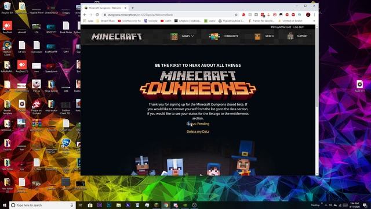Select the LOL desktop image file
The width and height of the screenshot is (371, 209).
[x=37, y=28]
